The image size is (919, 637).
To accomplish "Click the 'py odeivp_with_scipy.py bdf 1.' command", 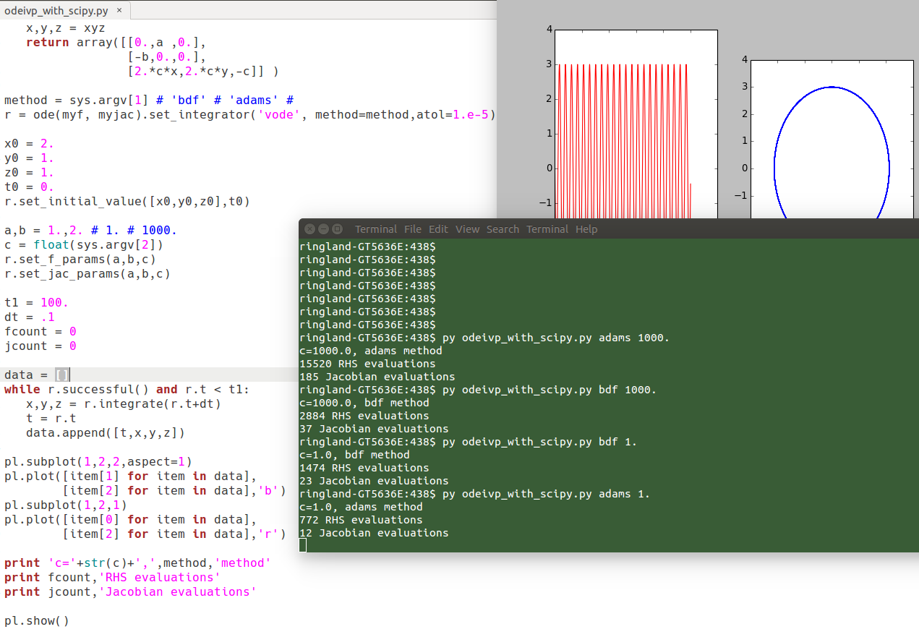I will [x=539, y=442].
